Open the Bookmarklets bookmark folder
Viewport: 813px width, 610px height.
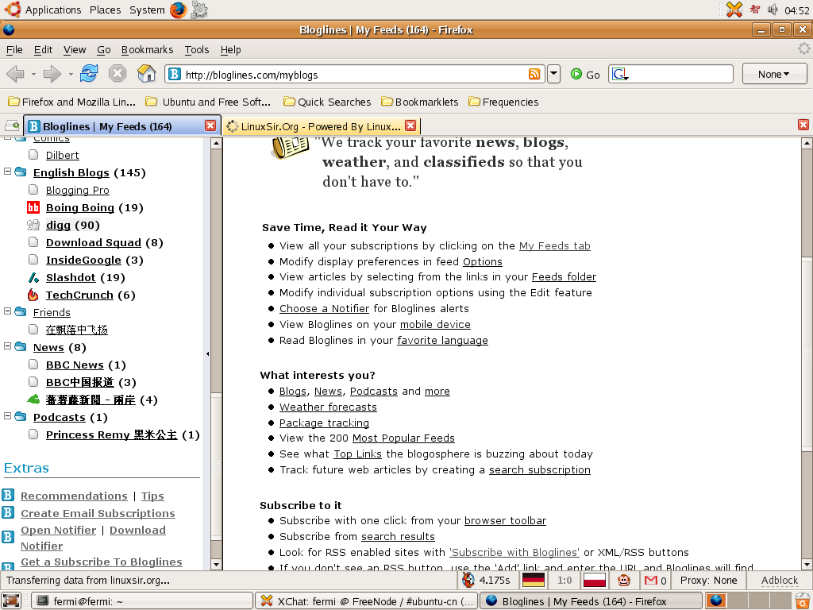pyautogui.click(x=420, y=102)
